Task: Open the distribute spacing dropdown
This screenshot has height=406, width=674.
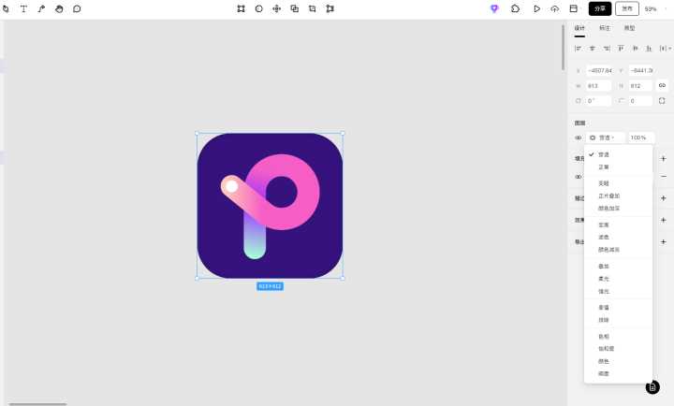Action: click(665, 48)
